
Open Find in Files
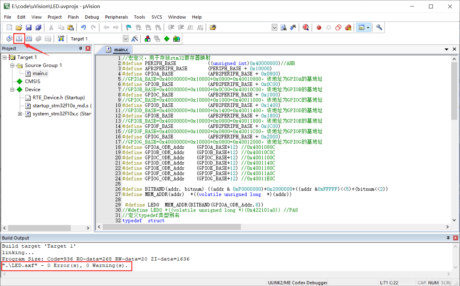213,27
